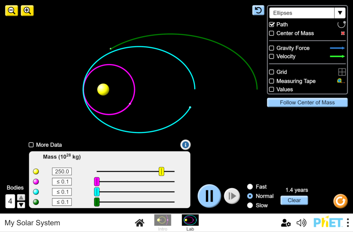The height and width of the screenshot is (232, 353).
Task: Click the green velocity arrow icon
Action: pyautogui.click(x=337, y=56)
